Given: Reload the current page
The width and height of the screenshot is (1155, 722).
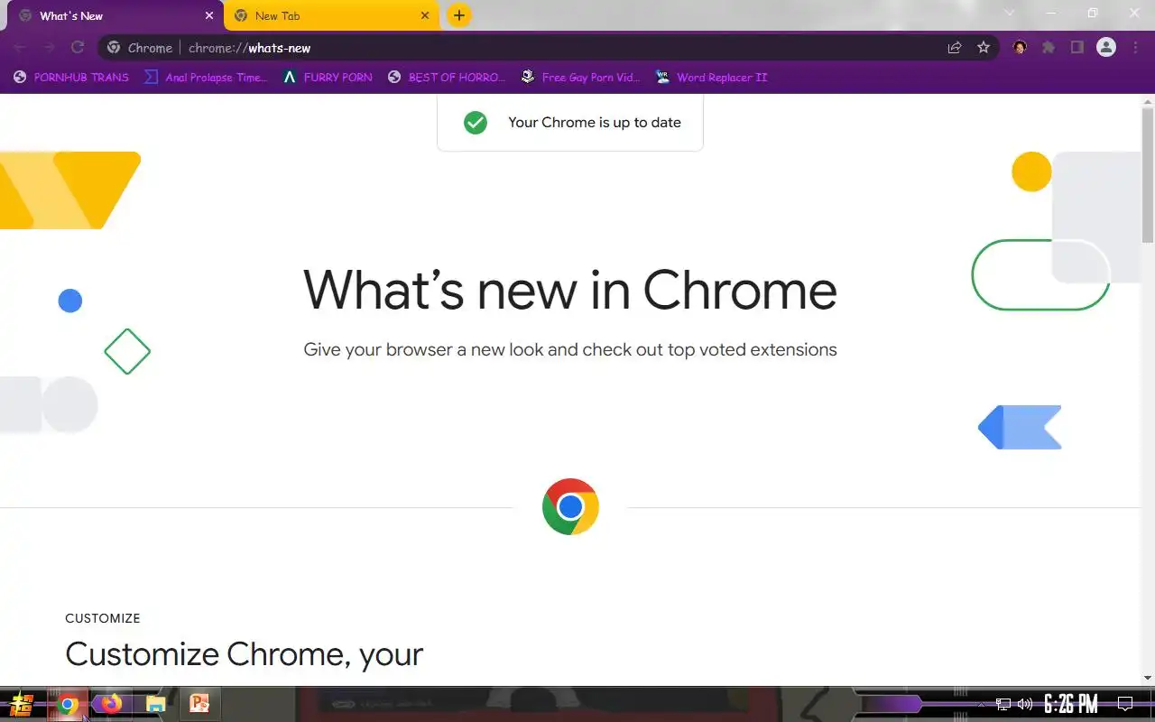Looking at the screenshot, I should (78, 48).
